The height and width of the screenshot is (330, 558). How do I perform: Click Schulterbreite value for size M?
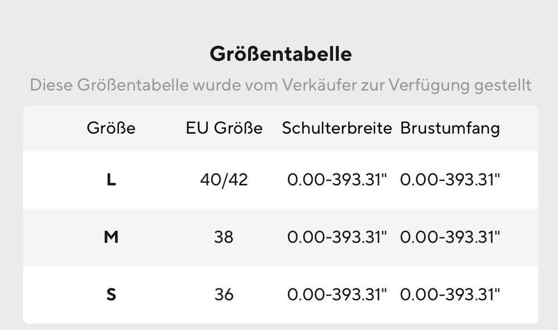337,237
